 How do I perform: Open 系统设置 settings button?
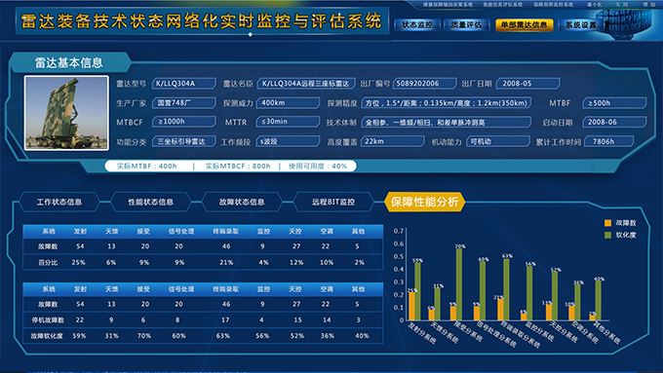(x=581, y=25)
